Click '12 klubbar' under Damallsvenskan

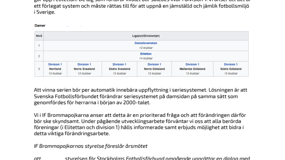146,48
